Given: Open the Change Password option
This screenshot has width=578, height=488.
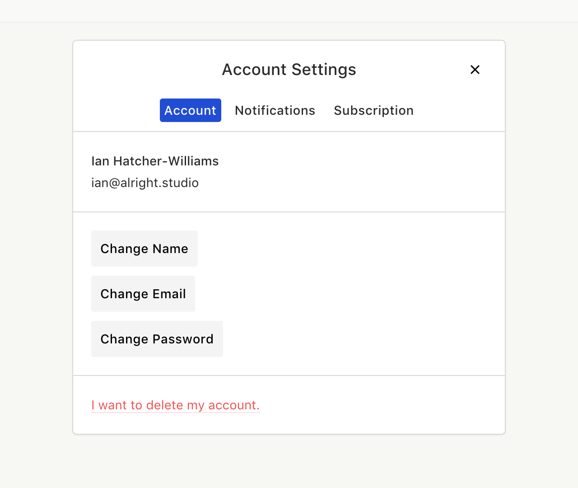Looking at the screenshot, I should coord(157,339).
